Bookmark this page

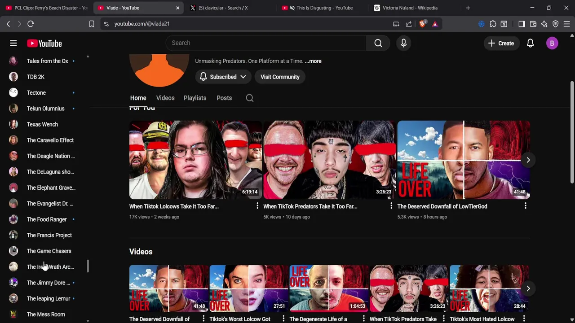(92, 24)
